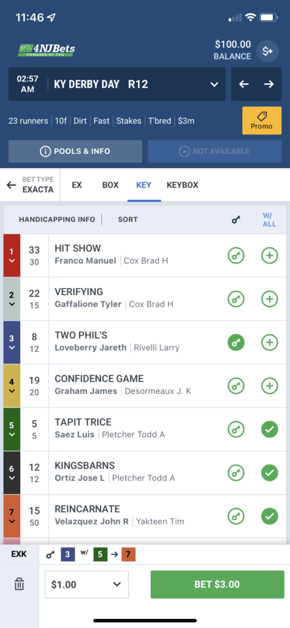Go to next race with right arrow
This screenshot has width=290, height=628.
[x=269, y=84]
